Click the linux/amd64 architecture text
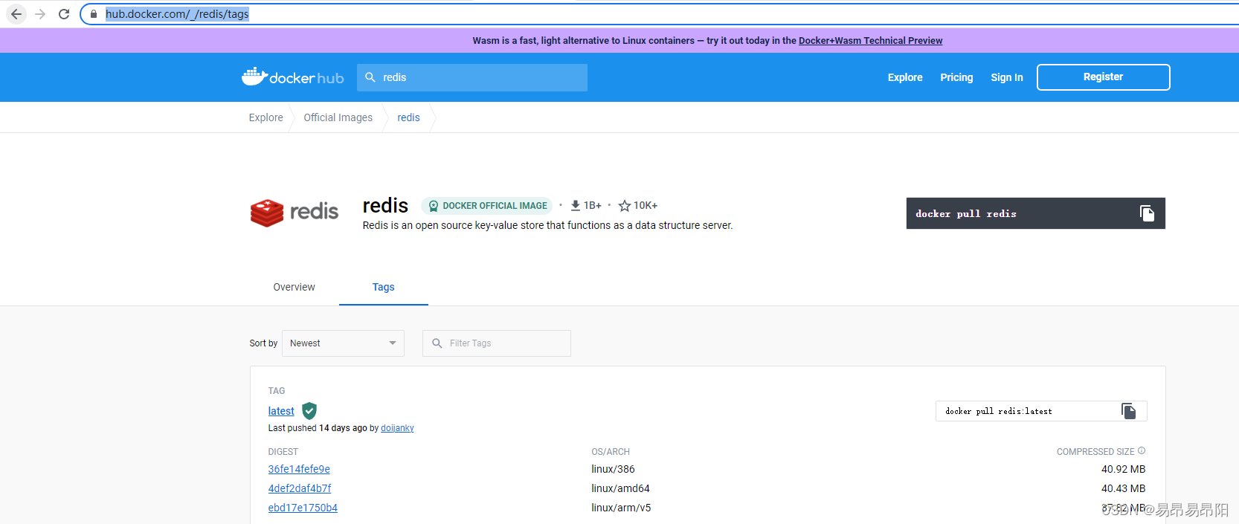This screenshot has height=524, width=1239. pos(621,488)
